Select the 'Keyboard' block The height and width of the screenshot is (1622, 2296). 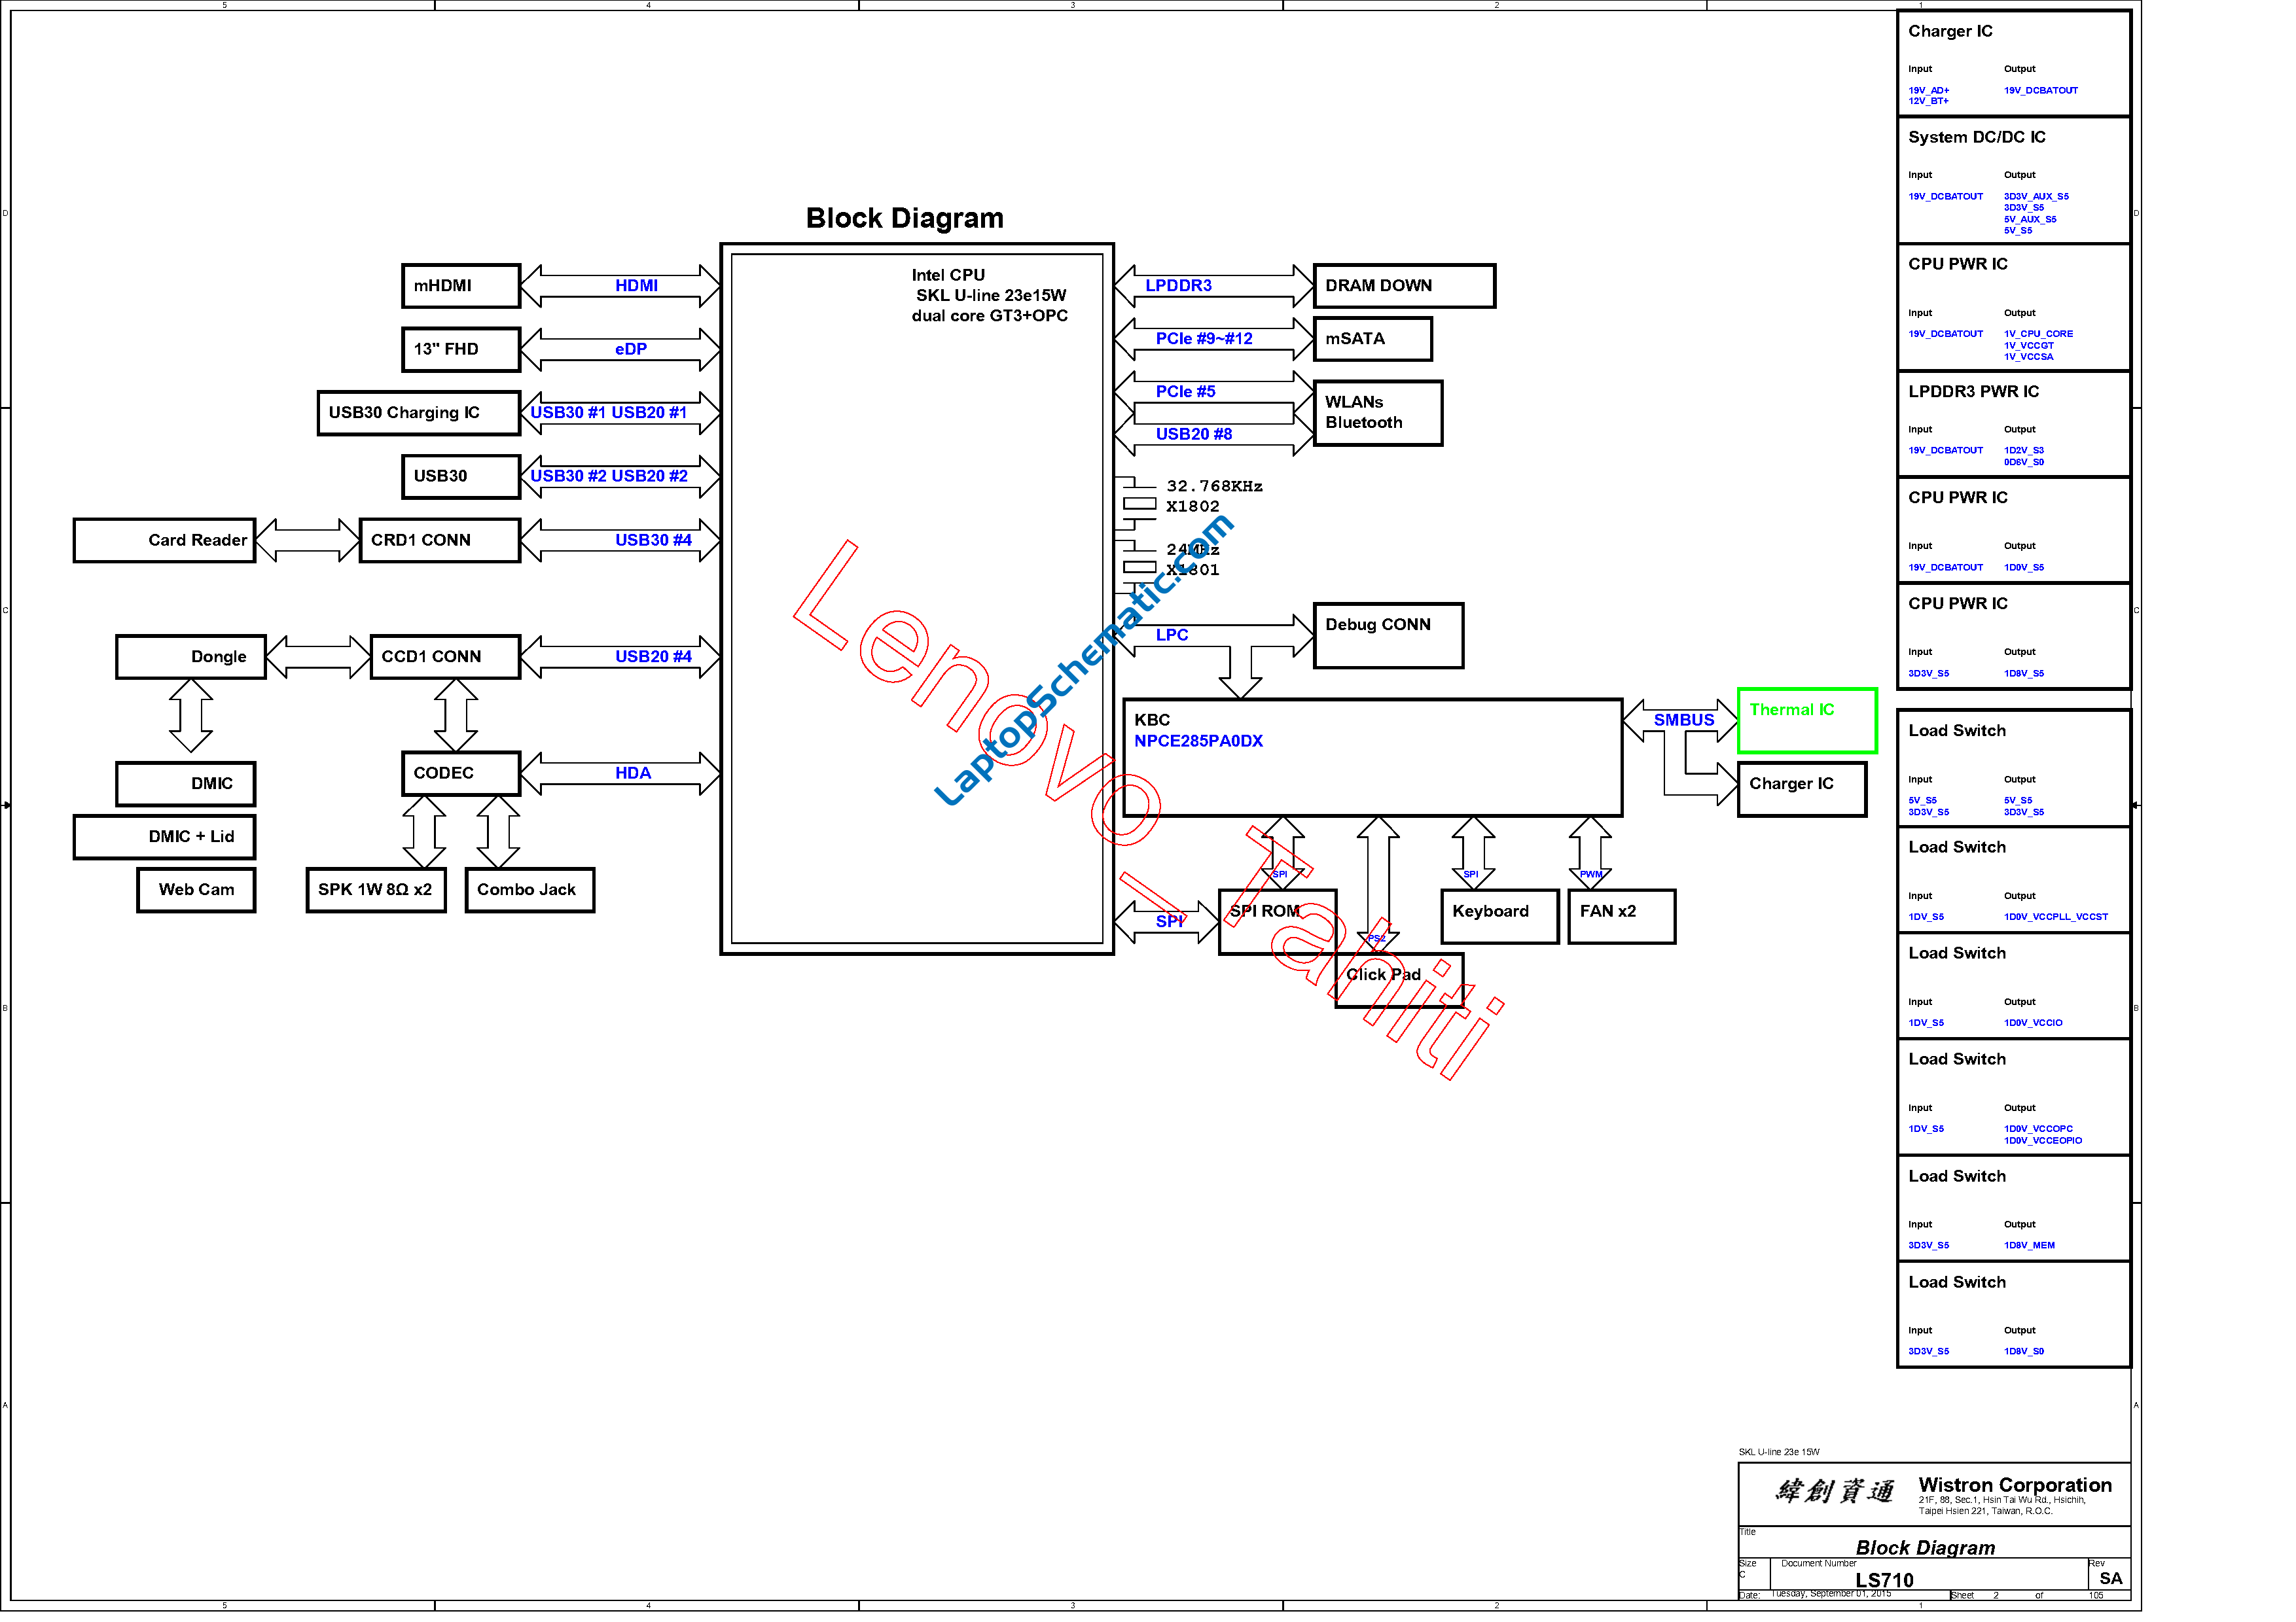(1500, 917)
